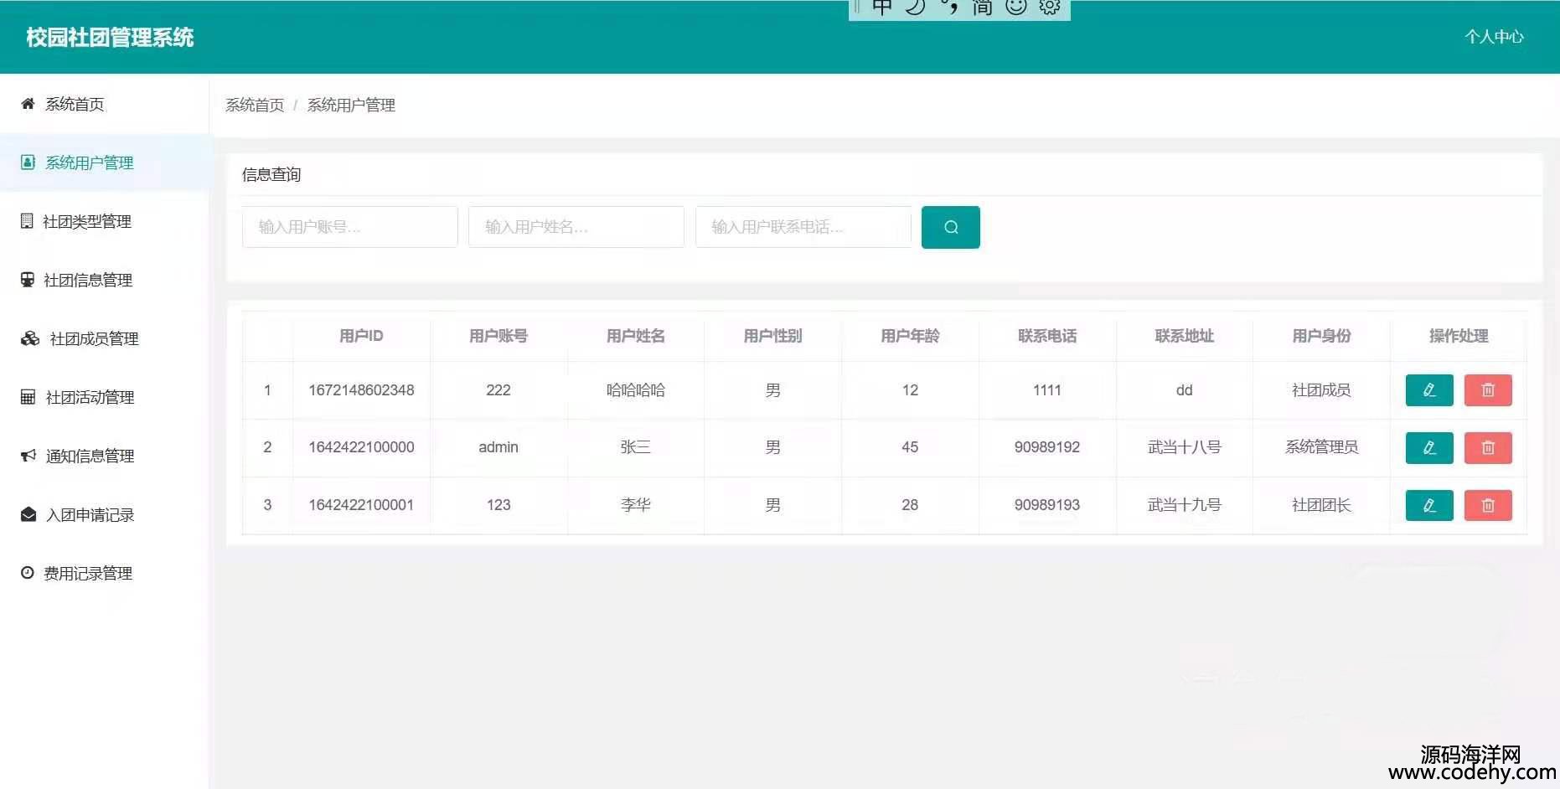Screen dimensions: 1560x789
Task: Focus the 输入用户账号 search field
Action: coord(349,227)
